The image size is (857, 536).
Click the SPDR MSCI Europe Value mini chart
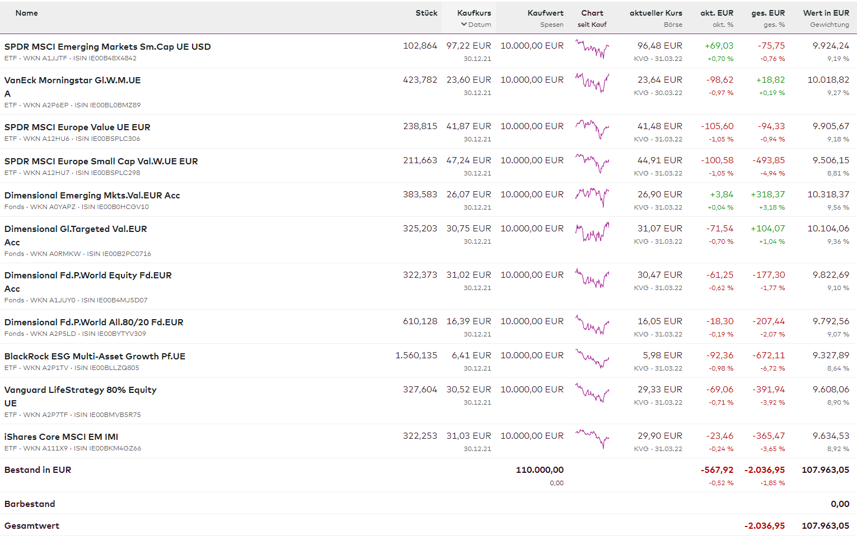(592, 130)
